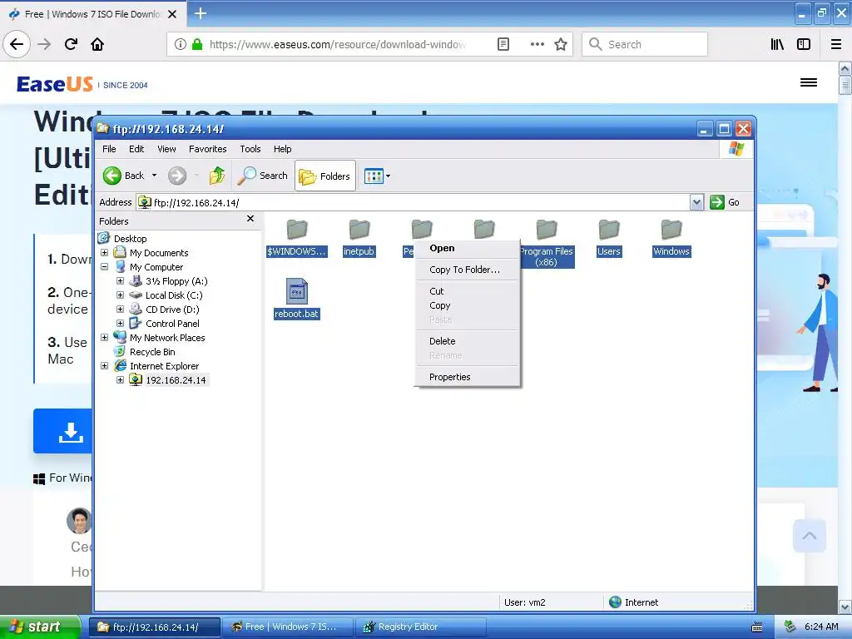Select Recycle Bin in folder tree
852x639 pixels.
tap(152, 352)
